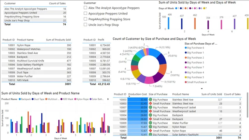The image size is (249, 140).
Task: Click the Big Purchase 5 legend entry
Action: (x=195, y=77)
